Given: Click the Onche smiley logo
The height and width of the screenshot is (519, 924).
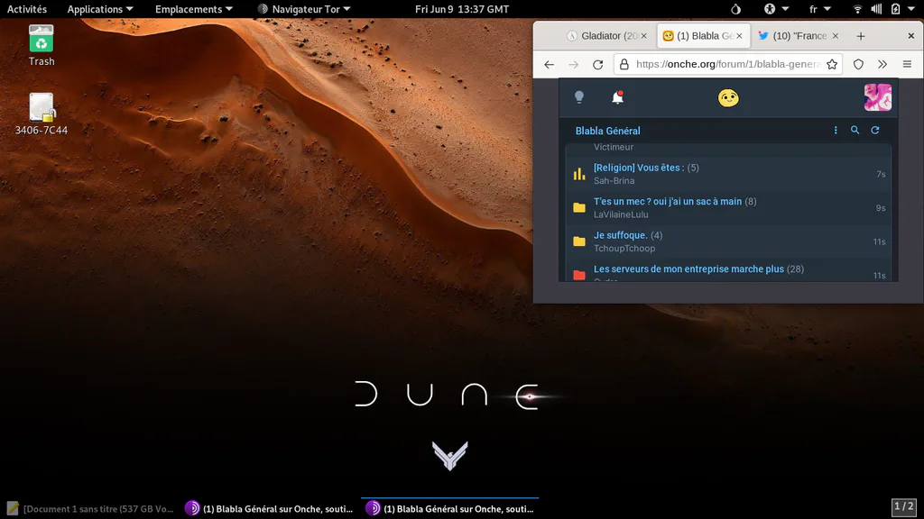Looking at the screenshot, I should click(x=728, y=97).
